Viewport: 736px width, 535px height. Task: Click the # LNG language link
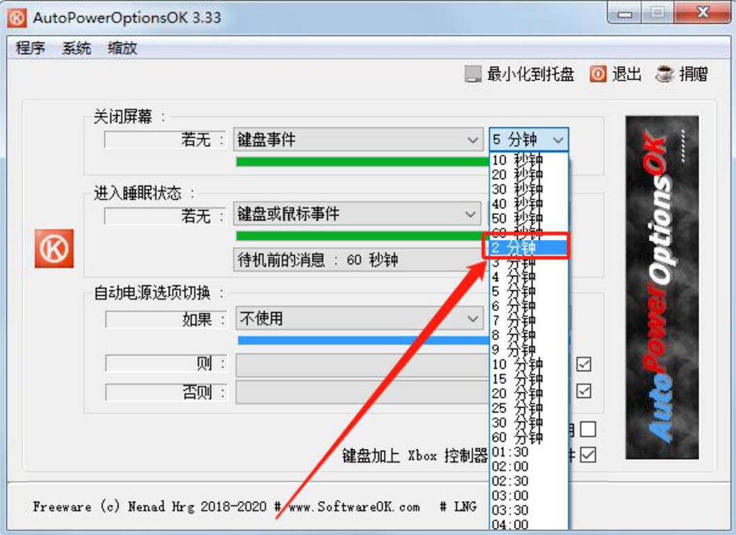click(x=458, y=507)
